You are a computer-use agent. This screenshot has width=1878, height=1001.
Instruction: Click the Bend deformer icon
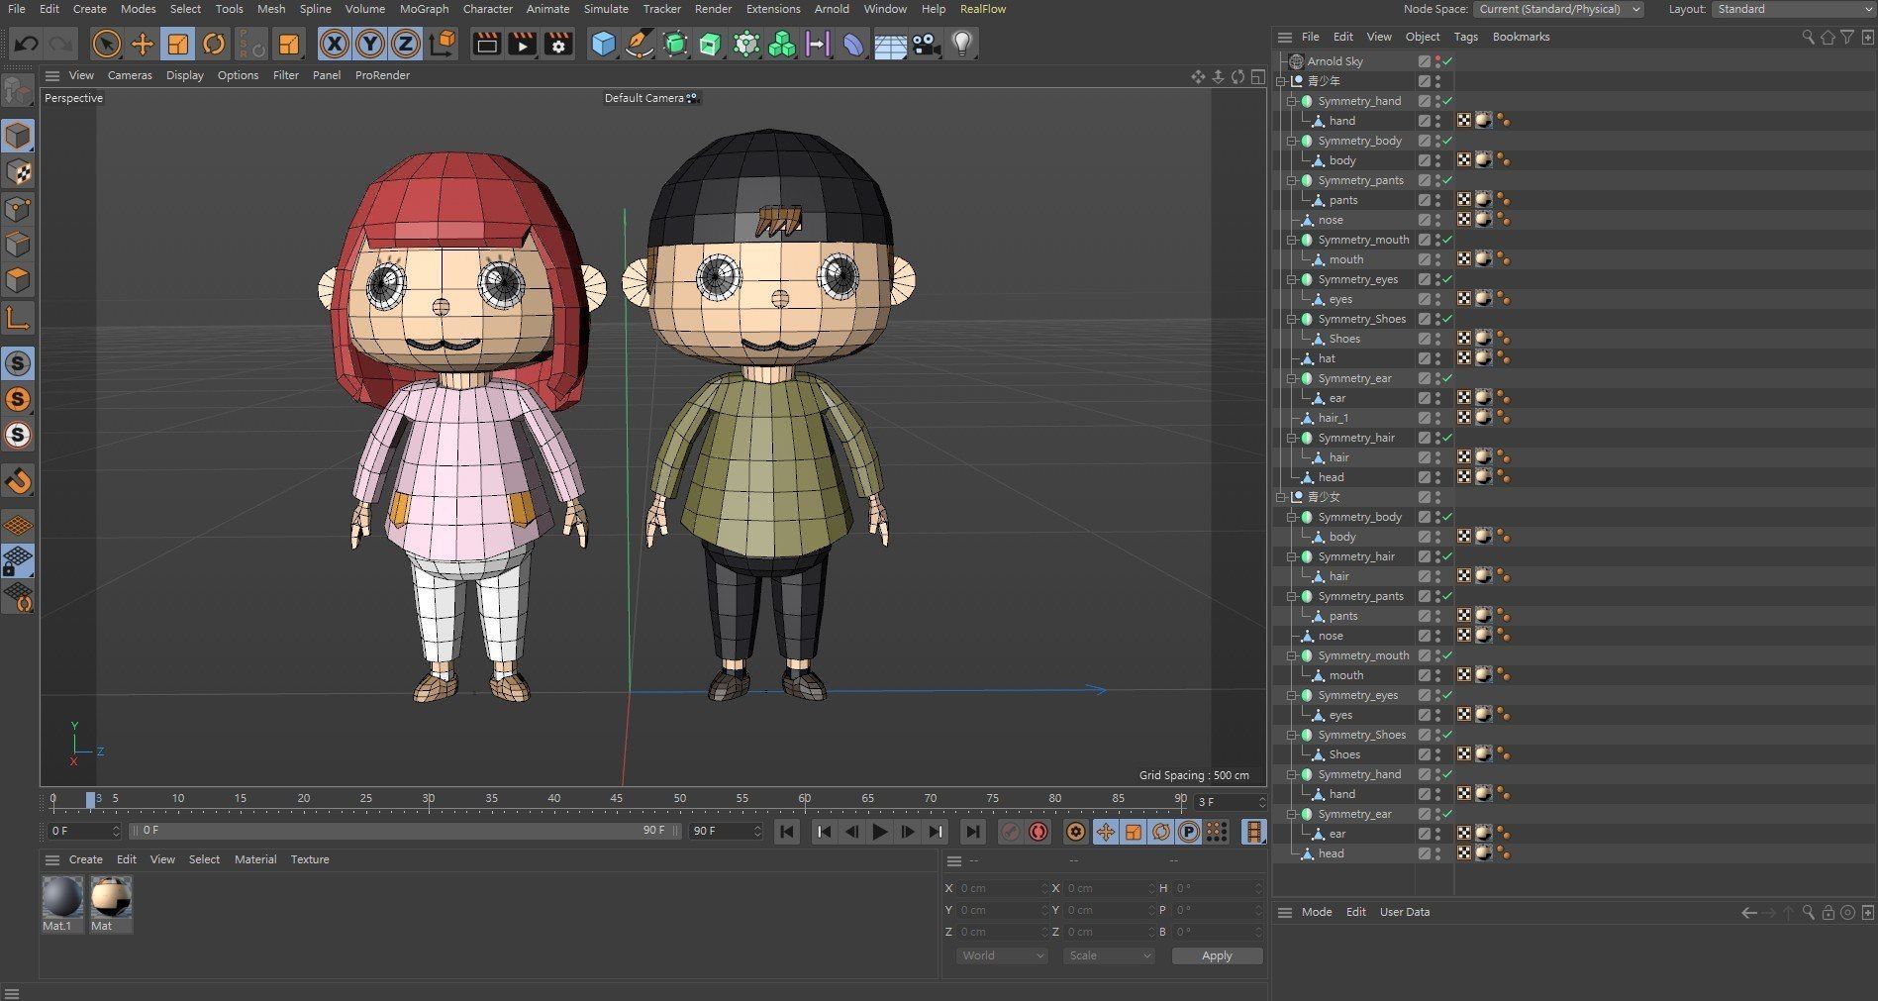pyautogui.click(x=853, y=44)
